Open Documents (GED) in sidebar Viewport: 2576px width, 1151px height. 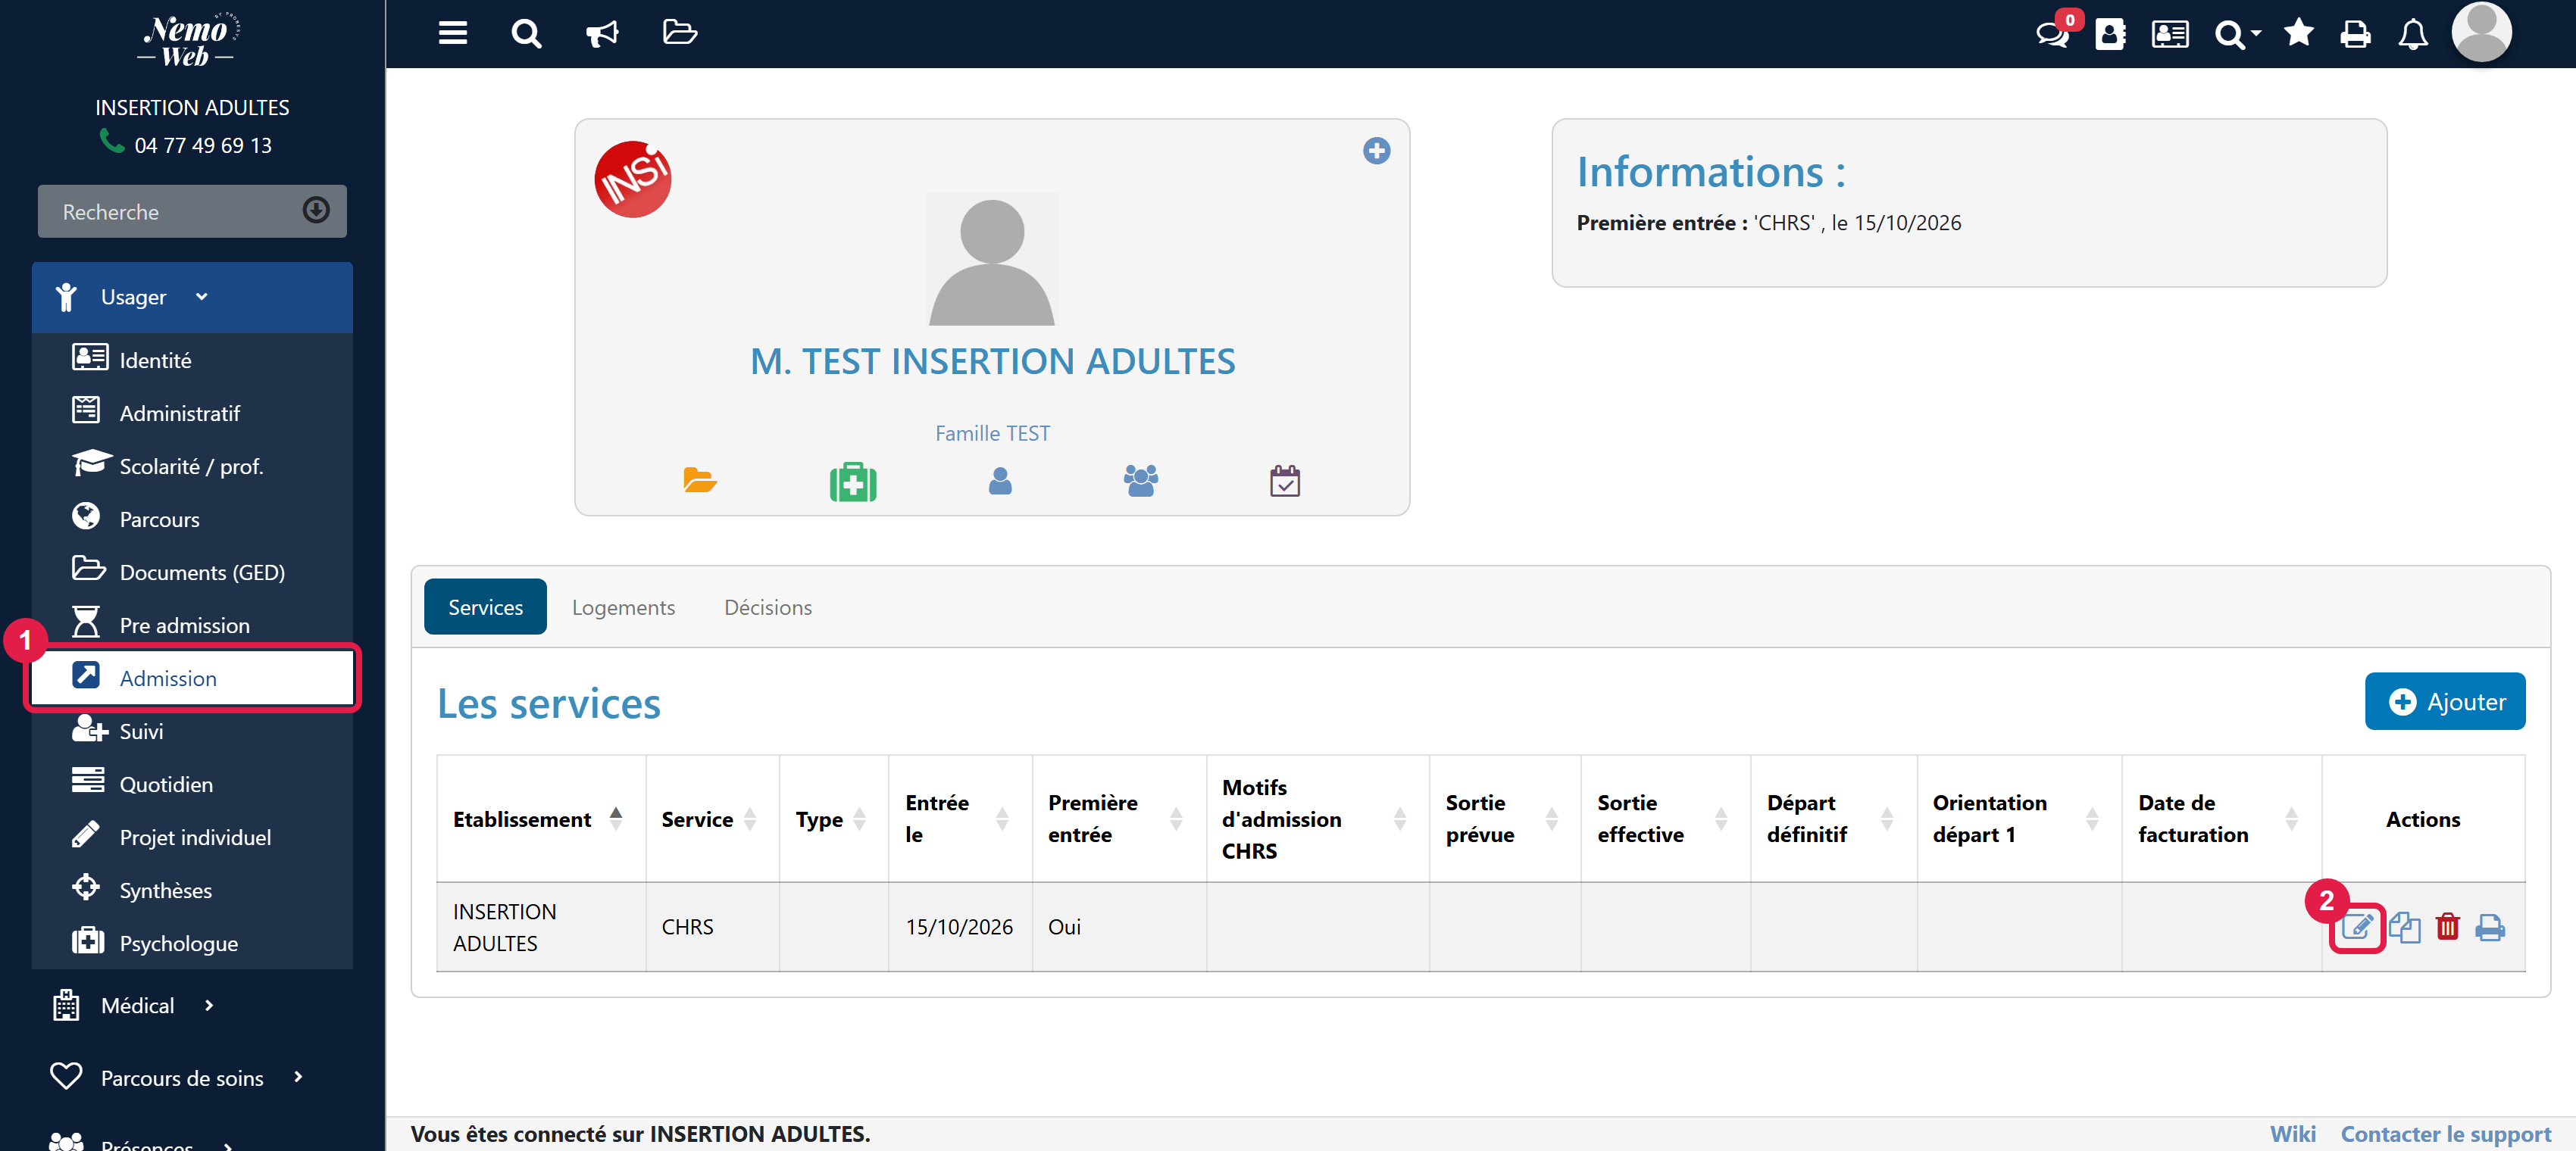(x=192, y=572)
